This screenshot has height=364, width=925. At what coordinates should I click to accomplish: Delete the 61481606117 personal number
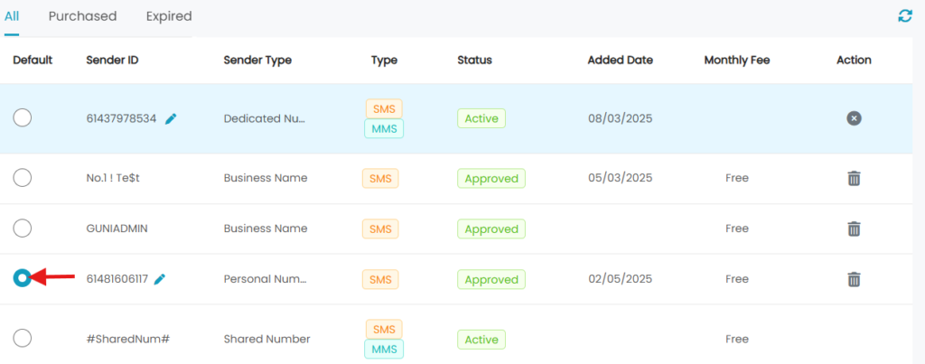[854, 279]
